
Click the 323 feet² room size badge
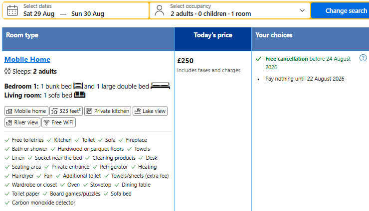(x=66, y=111)
